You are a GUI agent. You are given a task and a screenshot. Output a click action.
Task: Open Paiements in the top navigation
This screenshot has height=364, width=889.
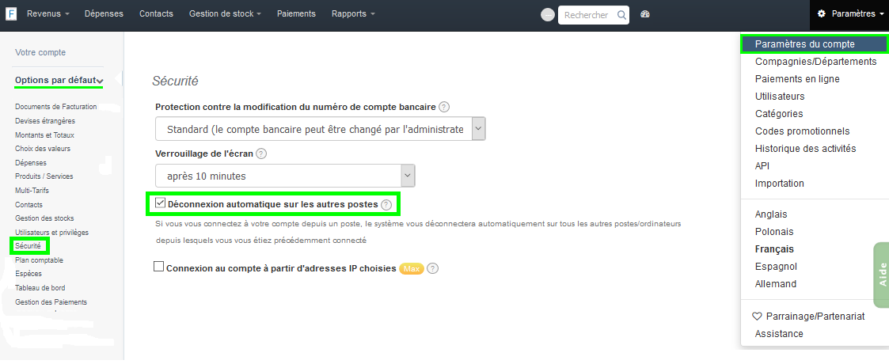(296, 14)
